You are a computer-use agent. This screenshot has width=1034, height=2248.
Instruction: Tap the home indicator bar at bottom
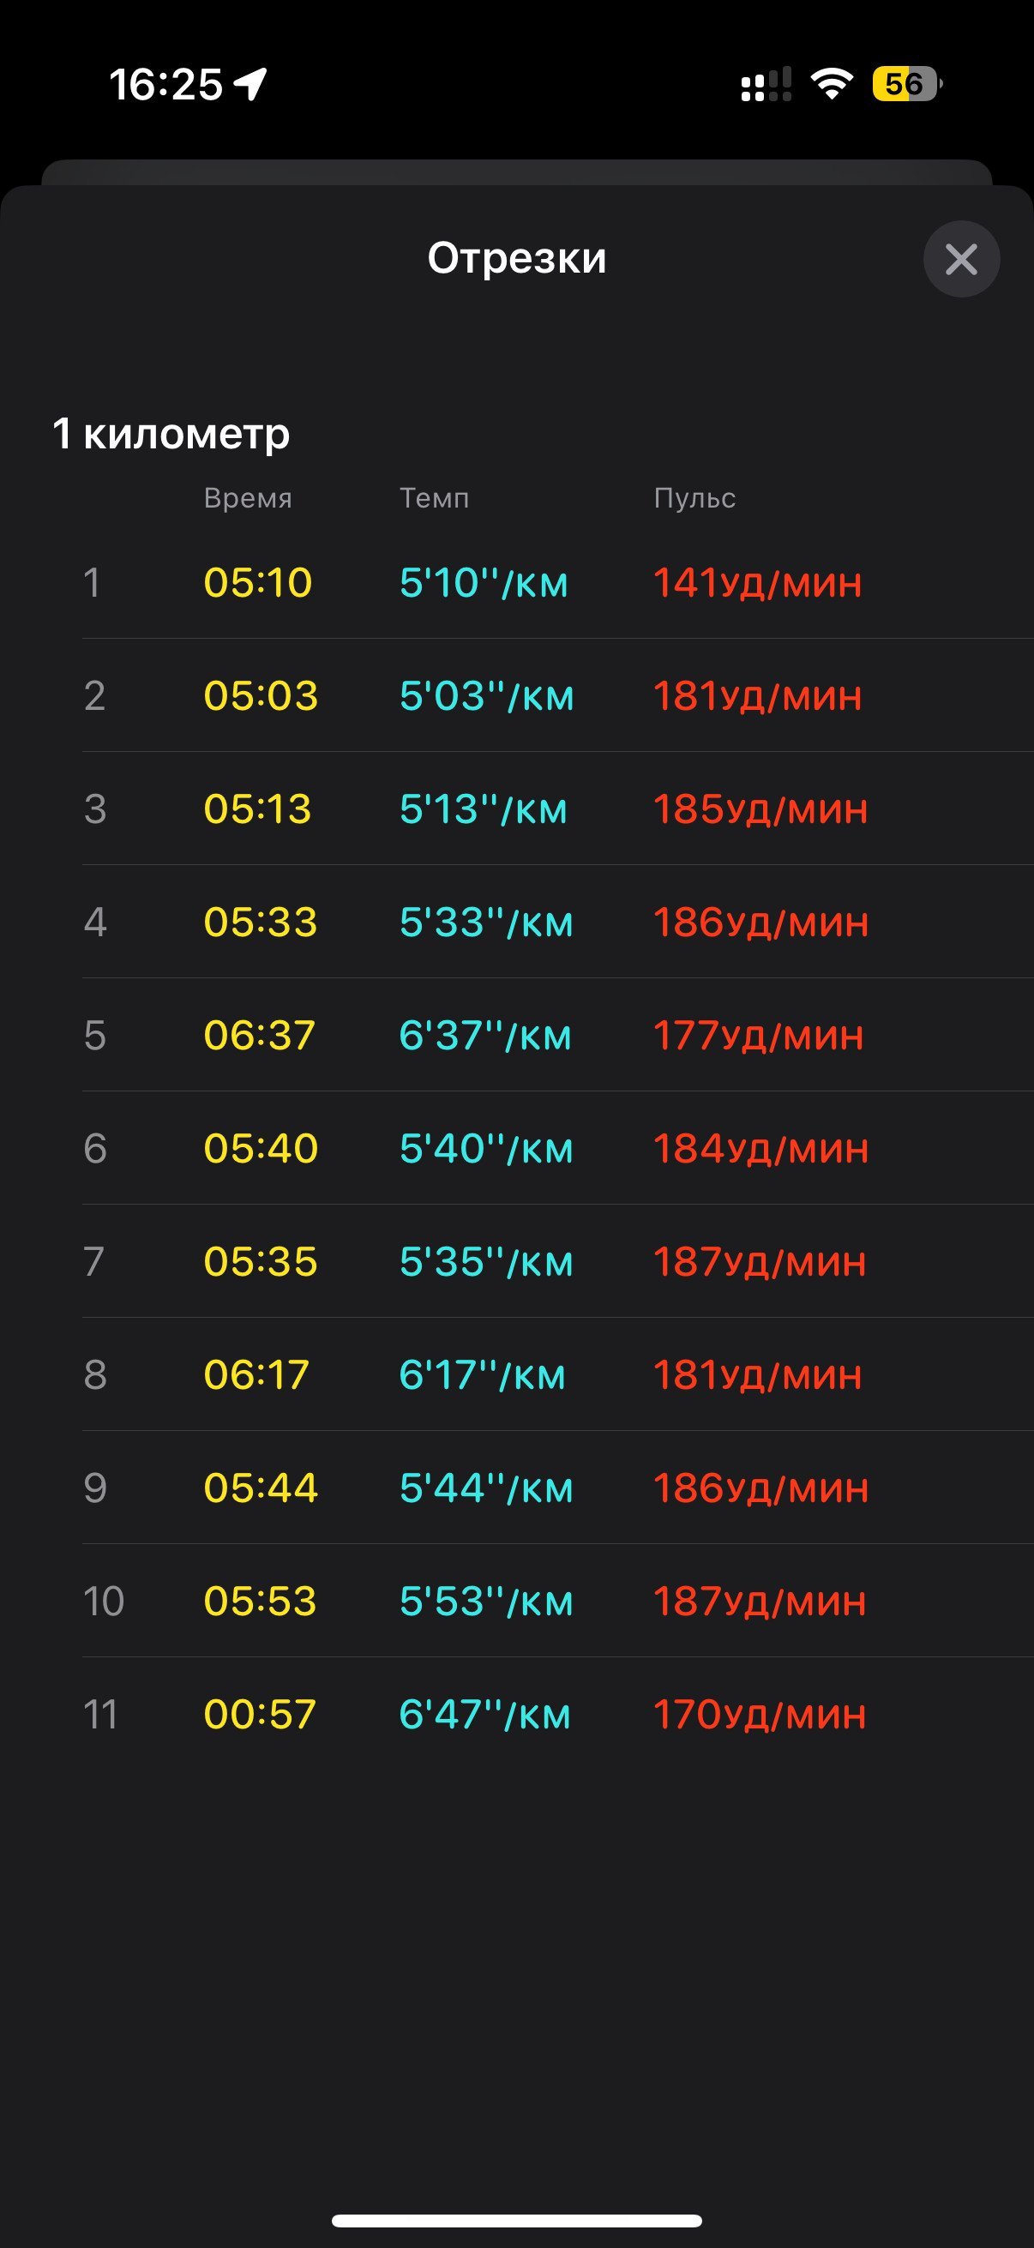516,2220
